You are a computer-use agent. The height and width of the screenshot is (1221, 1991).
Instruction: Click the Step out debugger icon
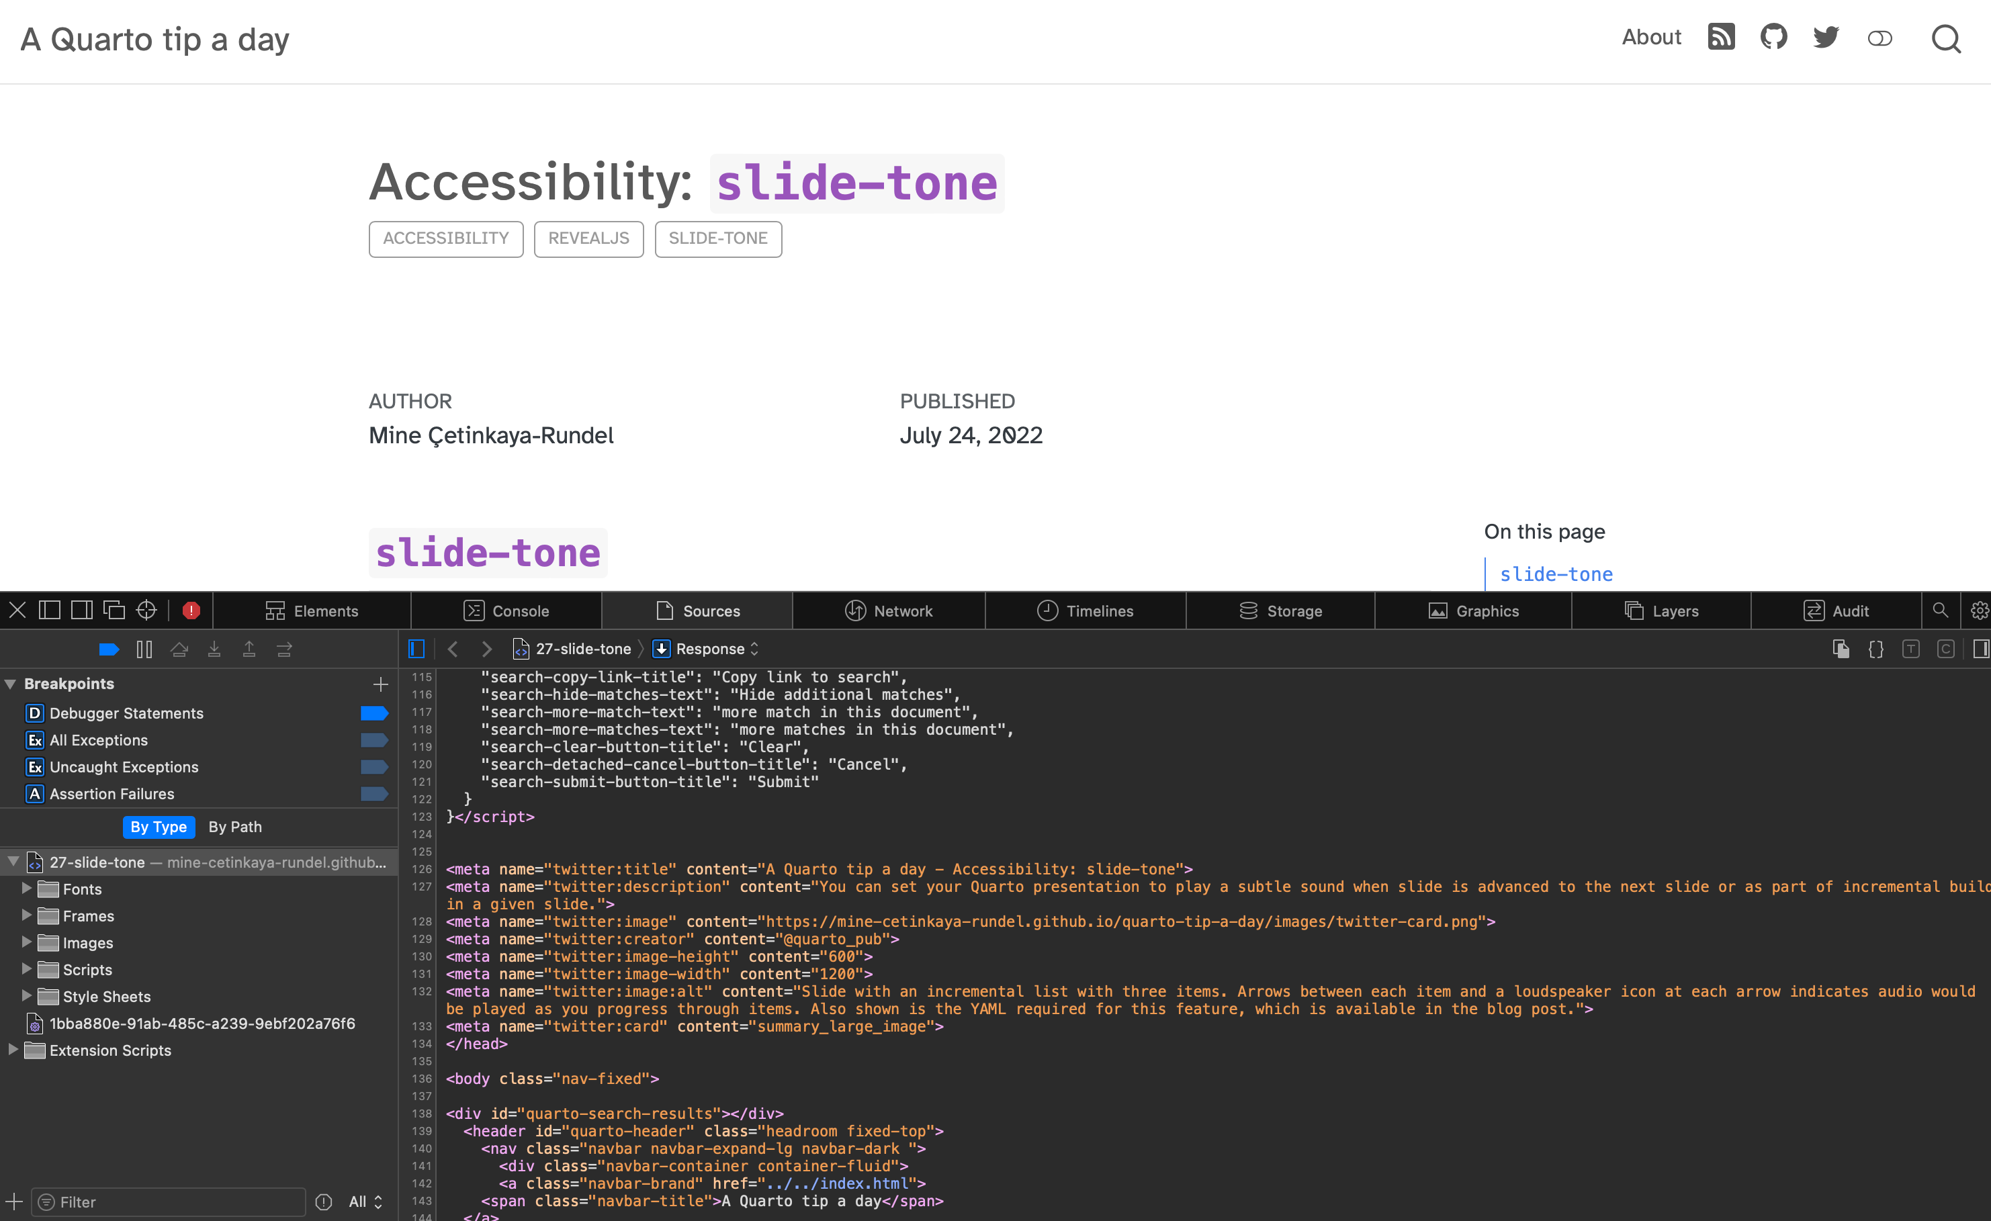[x=249, y=649]
